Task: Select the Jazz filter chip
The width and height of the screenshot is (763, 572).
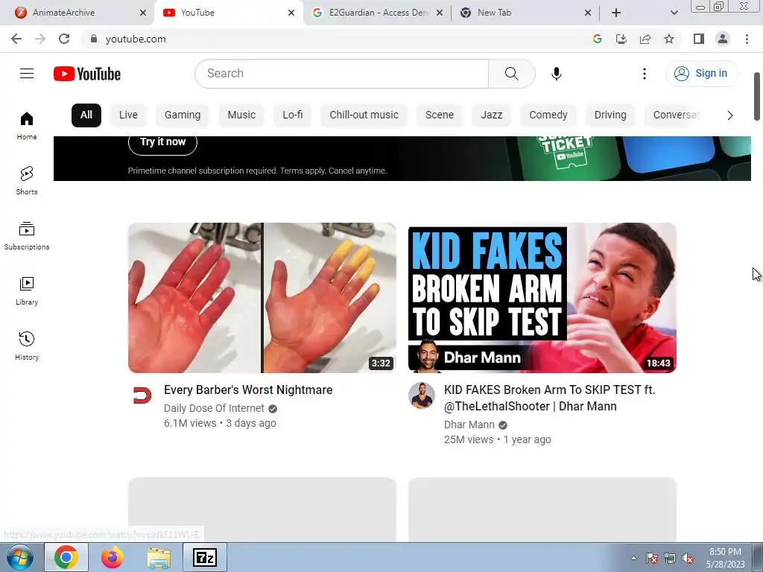Action: pyautogui.click(x=492, y=115)
